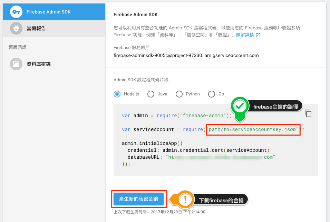The image size is (330, 222).
Task: Click the 舊版憑證 section label
Action: 18,47
